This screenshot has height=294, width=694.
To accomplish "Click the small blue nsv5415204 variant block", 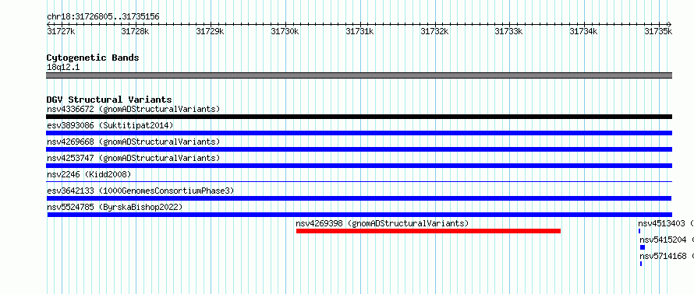I will 643,247.
